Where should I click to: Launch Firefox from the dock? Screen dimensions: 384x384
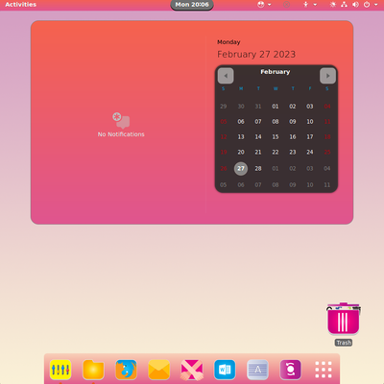(126, 370)
